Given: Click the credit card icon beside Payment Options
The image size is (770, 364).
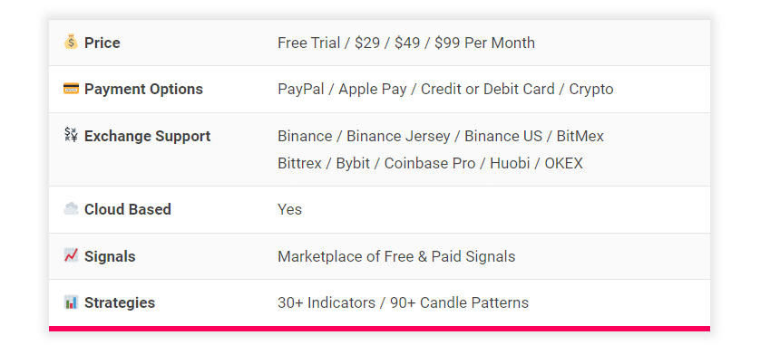Looking at the screenshot, I should point(71,89).
